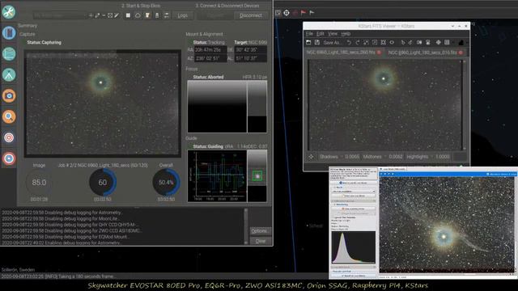Open the Mount module telescope icon in Ekos sidebar

tap(9, 75)
